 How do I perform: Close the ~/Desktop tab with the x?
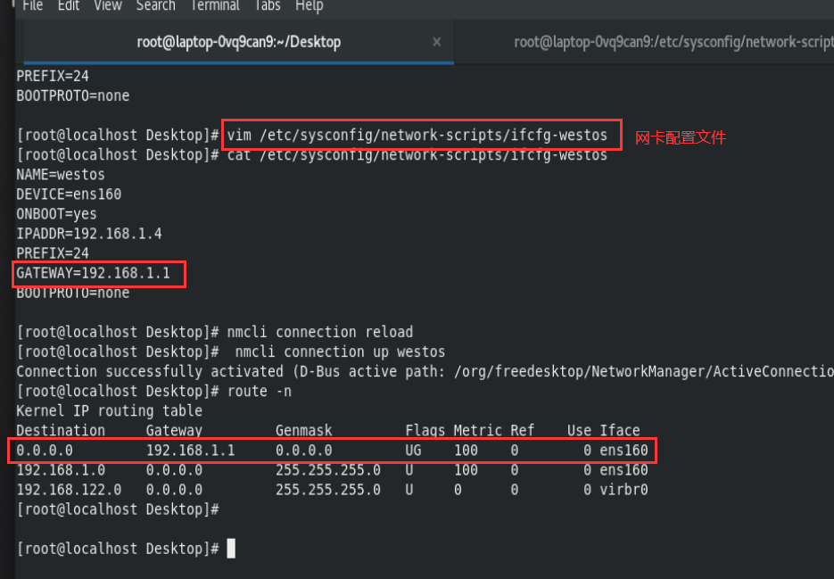[437, 42]
